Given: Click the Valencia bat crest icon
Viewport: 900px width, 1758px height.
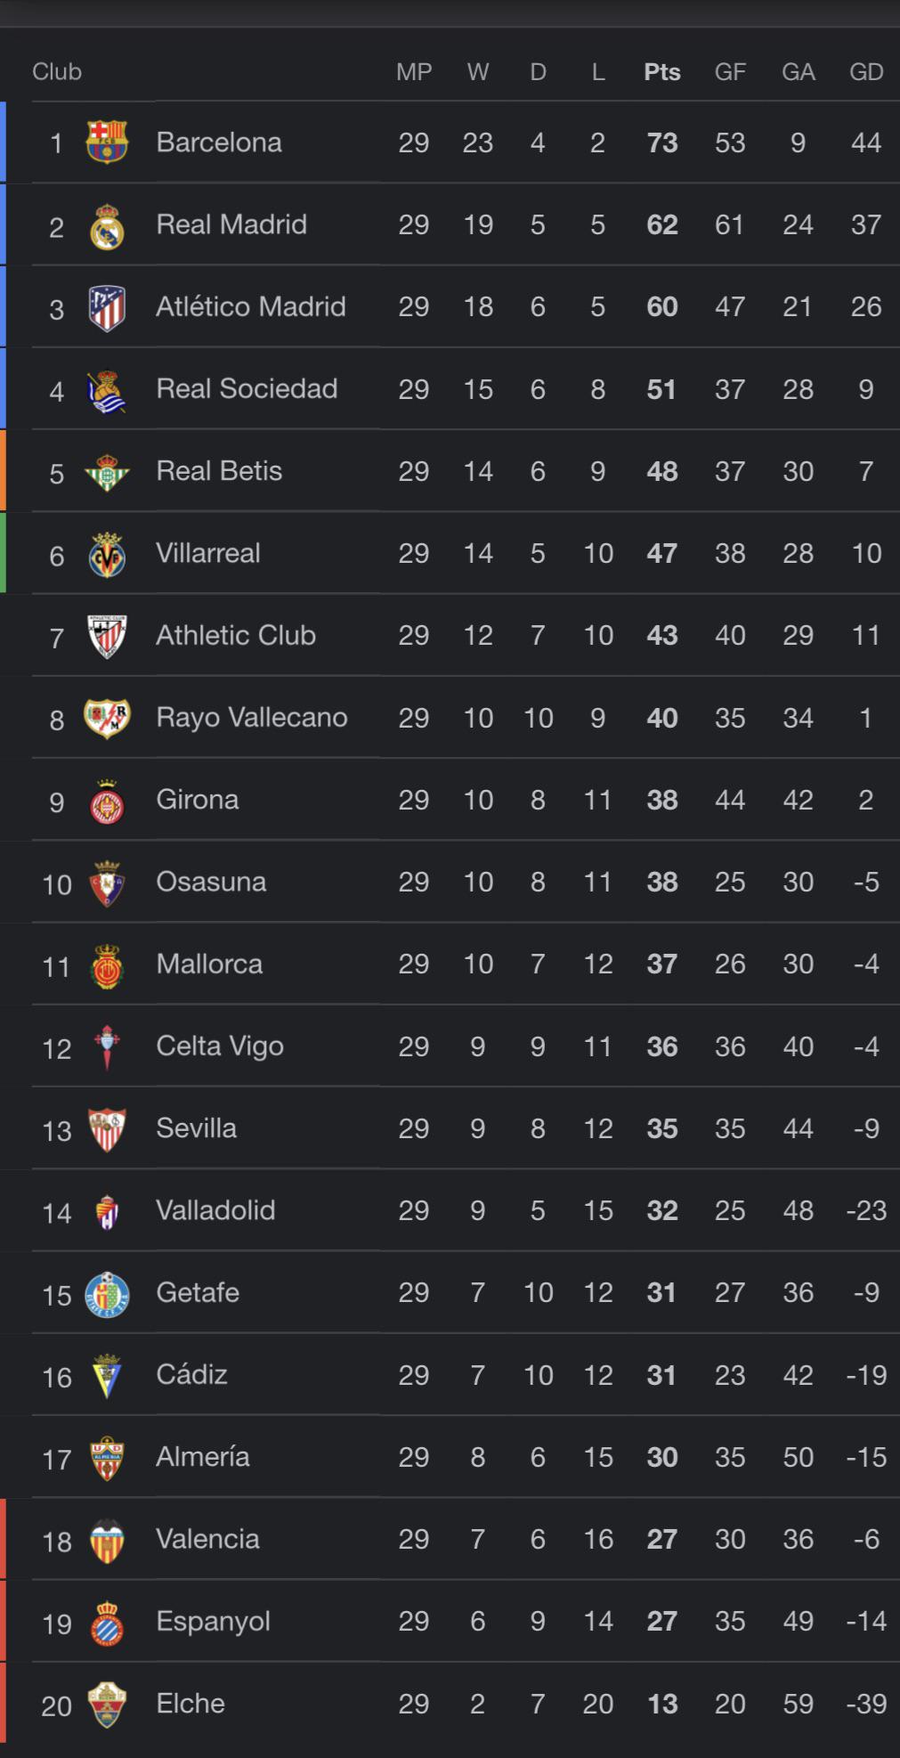Looking at the screenshot, I should click(x=107, y=1541).
